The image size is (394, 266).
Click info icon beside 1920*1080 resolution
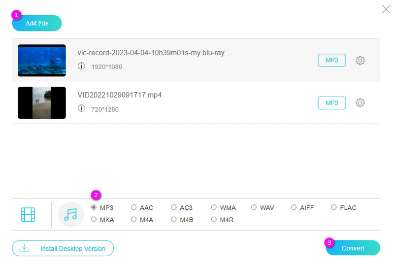tap(81, 66)
